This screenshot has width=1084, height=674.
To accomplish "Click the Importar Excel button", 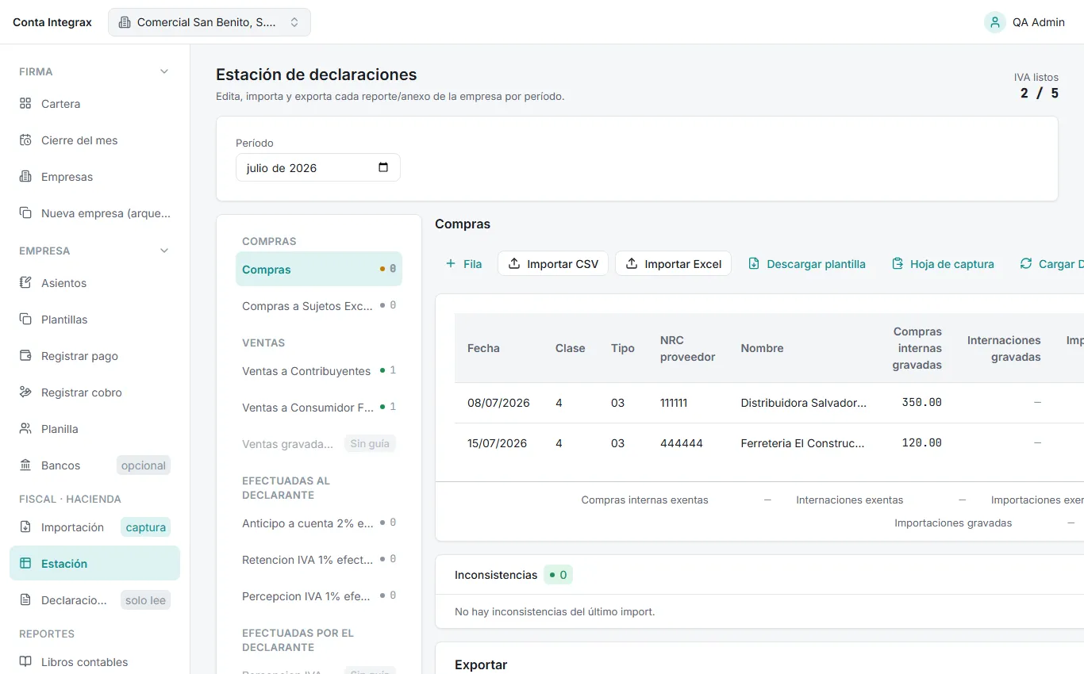I will click(673, 264).
